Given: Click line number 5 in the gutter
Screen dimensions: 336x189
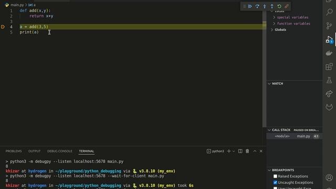Looking at the screenshot, I should 11,32.
